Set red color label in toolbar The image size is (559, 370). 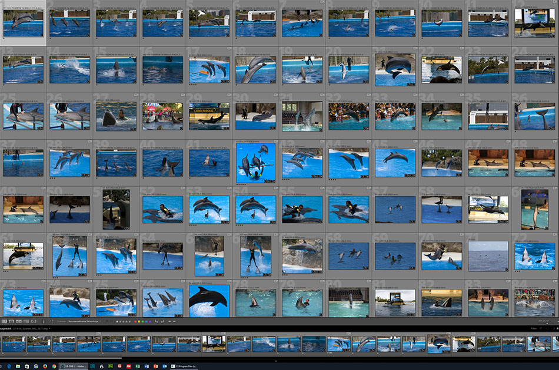tap(135, 321)
